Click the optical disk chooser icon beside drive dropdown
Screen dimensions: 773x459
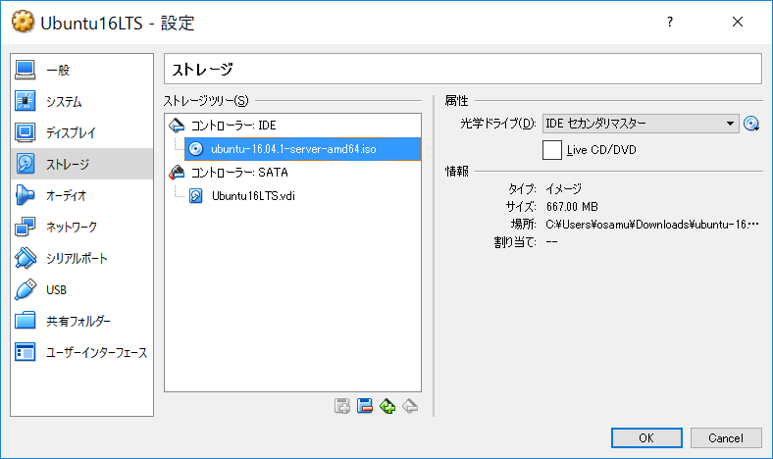pyautogui.click(x=752, y=124)
